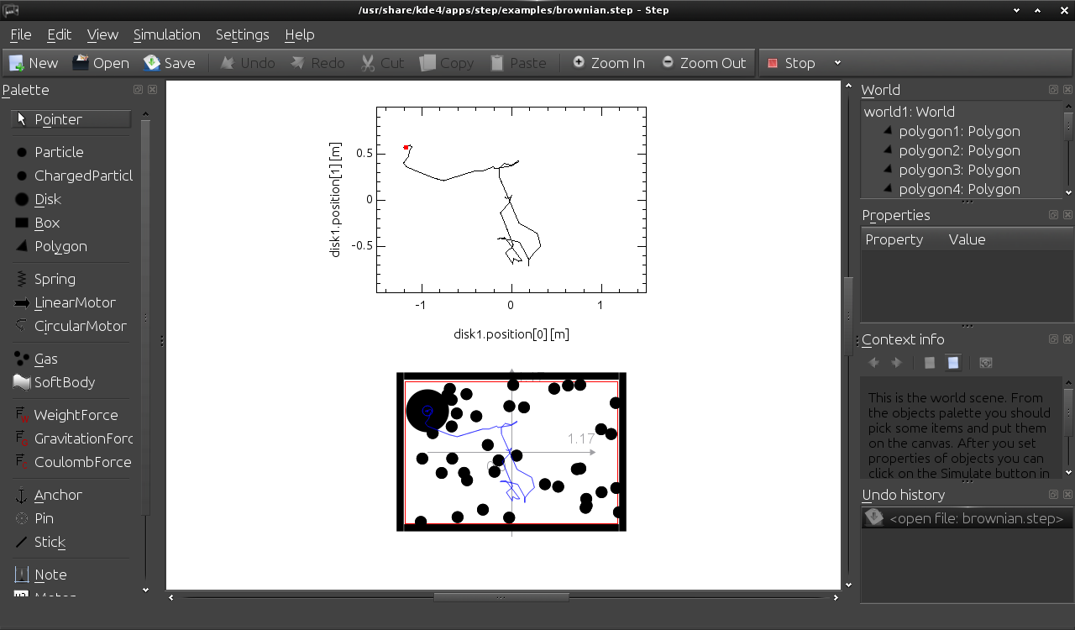Click the canvas horizontal scrollbar thumb

click(501, 598)
